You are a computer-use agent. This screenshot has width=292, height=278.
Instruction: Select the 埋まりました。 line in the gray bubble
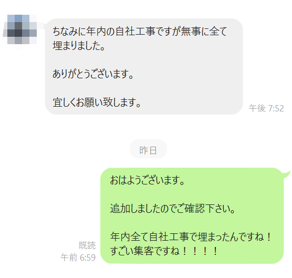point(79,46)
